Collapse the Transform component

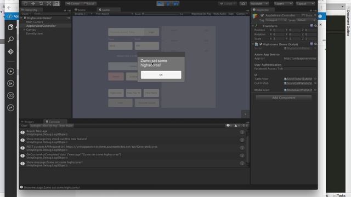(x=253, y=26)
